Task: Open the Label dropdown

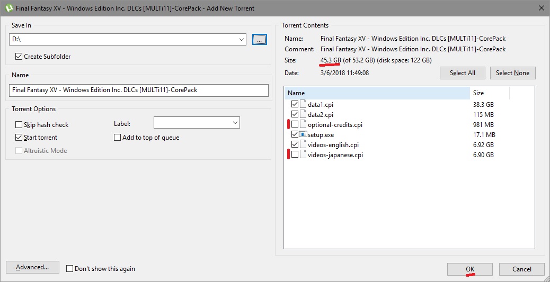Action: click(x=235, y=123)
